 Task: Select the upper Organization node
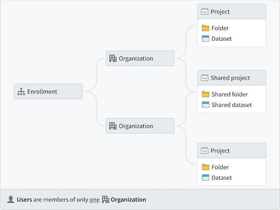click(140, 58)
